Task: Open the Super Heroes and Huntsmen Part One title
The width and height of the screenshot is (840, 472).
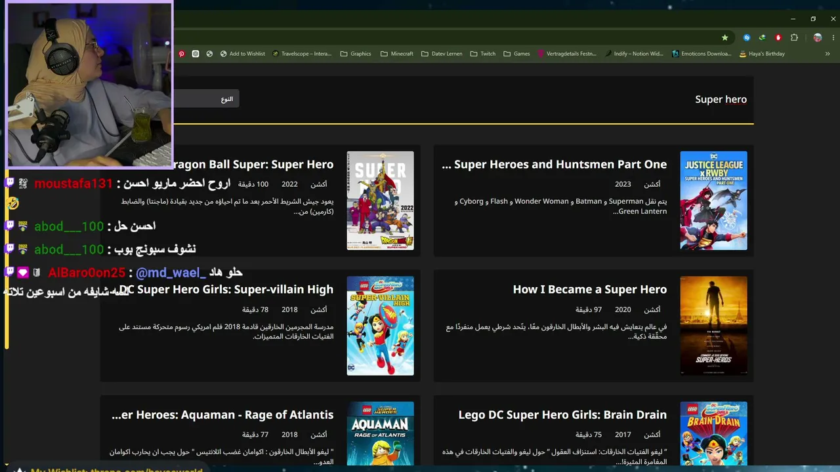Action: [x=555, y=165]
